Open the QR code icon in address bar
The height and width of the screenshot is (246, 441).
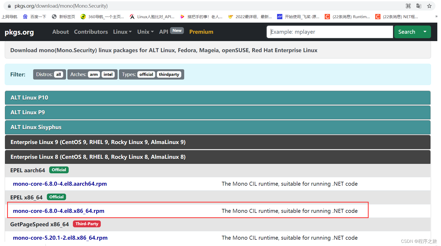coord(408,6)
